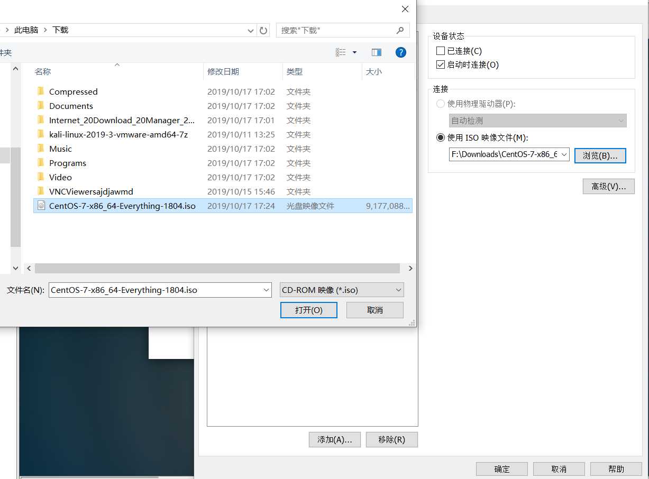Select the Compressed folder name
This screenshot has width=649, height=479.
pyautogui.click(x=74, y=91)
